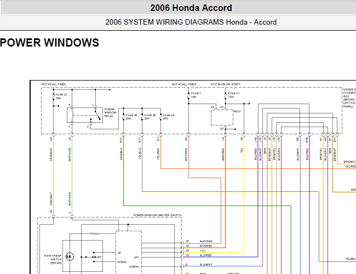
Task: Click the 'BLU/WHT' label at connector pin 9
Action: click(x=206, y=265)
